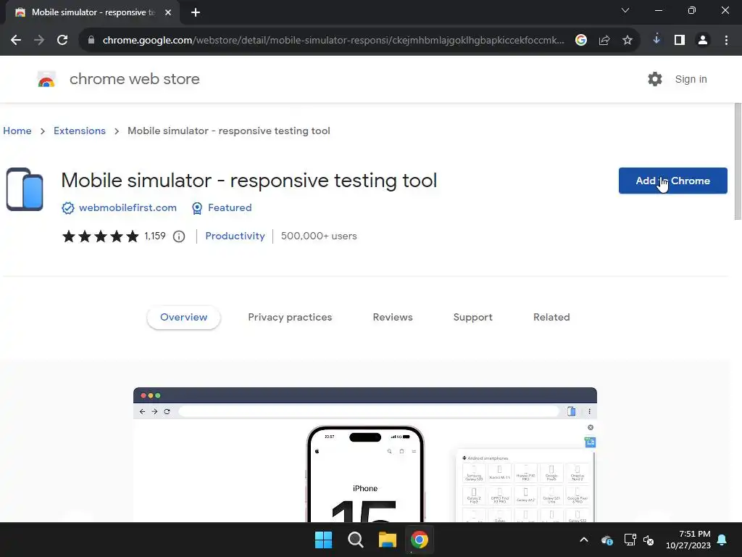Show hidden system tray icons

584,540
